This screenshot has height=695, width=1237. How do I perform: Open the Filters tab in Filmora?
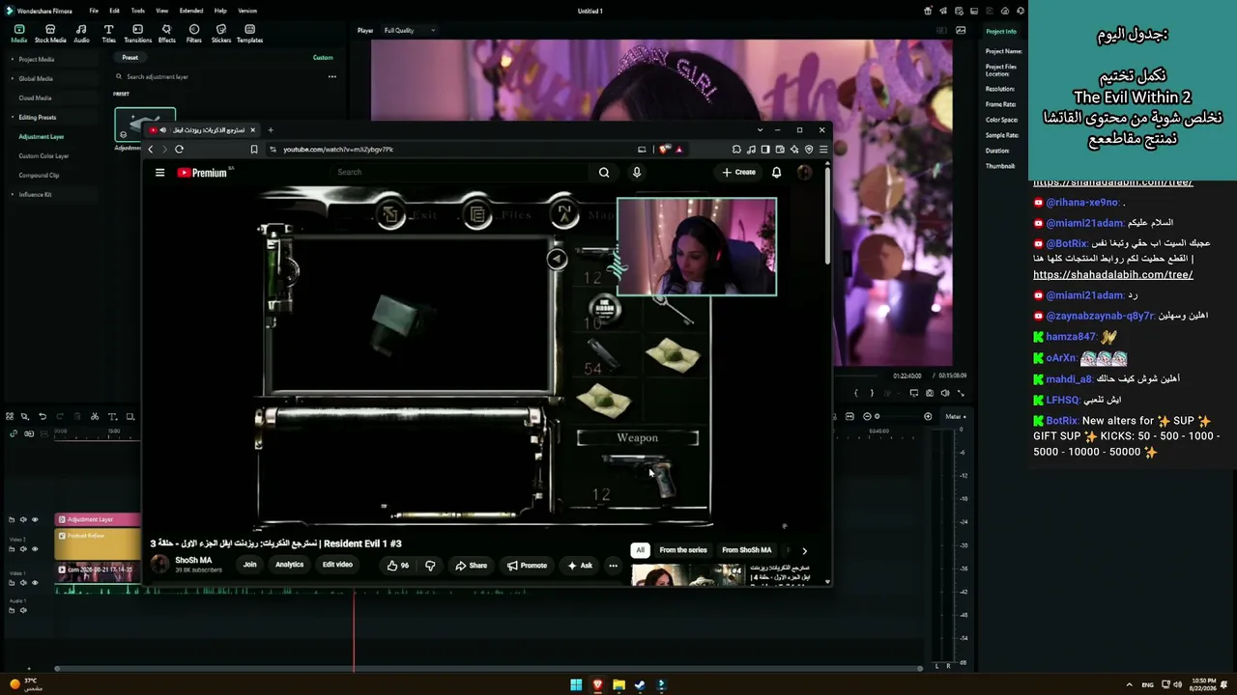click(194, 34)
